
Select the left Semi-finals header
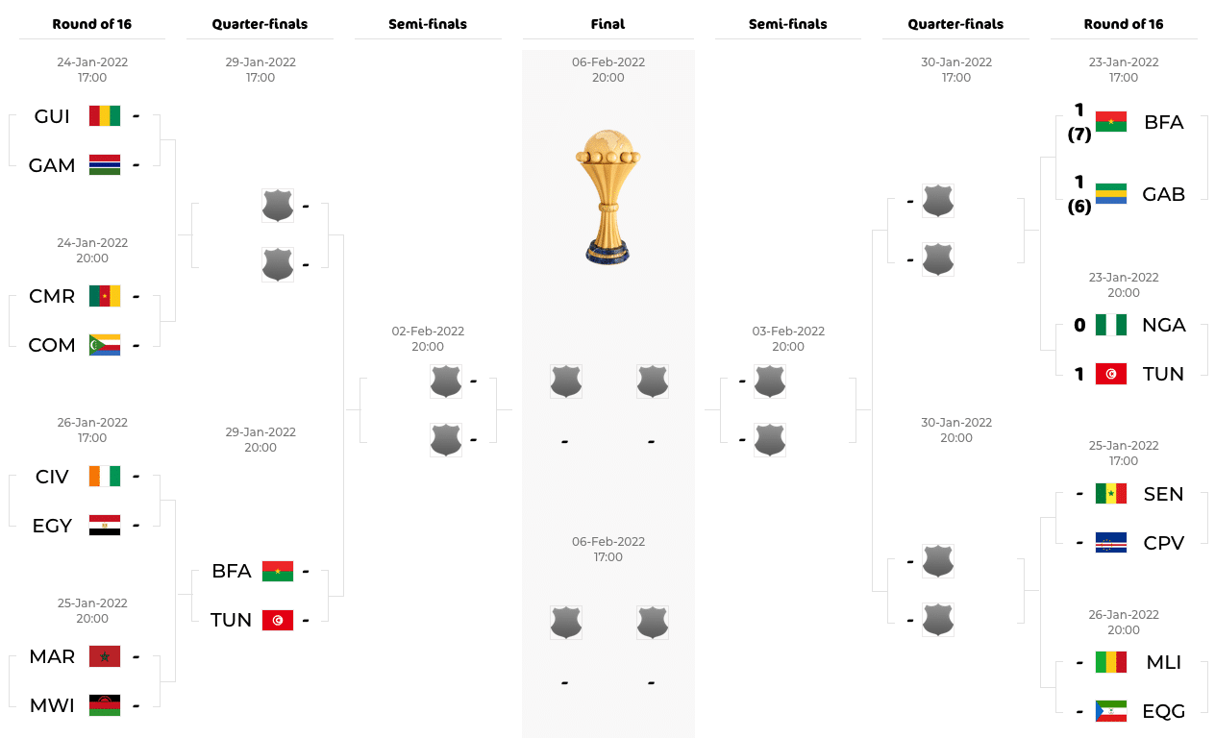point(428,24)
